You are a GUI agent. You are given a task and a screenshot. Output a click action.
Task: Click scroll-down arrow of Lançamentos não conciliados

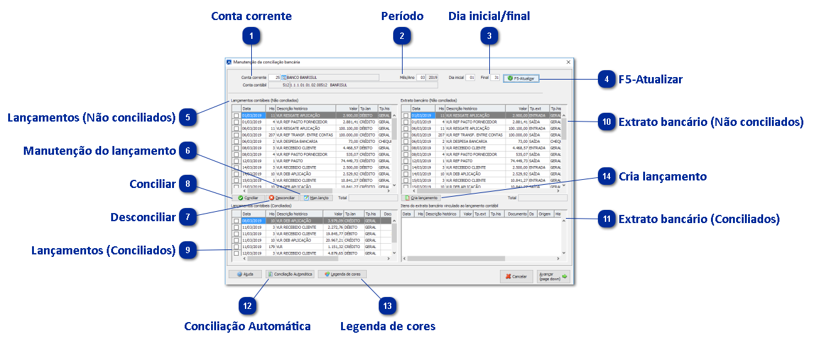(x=394, y=184)
